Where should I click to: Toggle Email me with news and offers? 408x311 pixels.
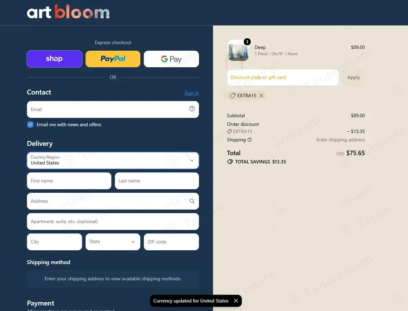pos(30,124)
